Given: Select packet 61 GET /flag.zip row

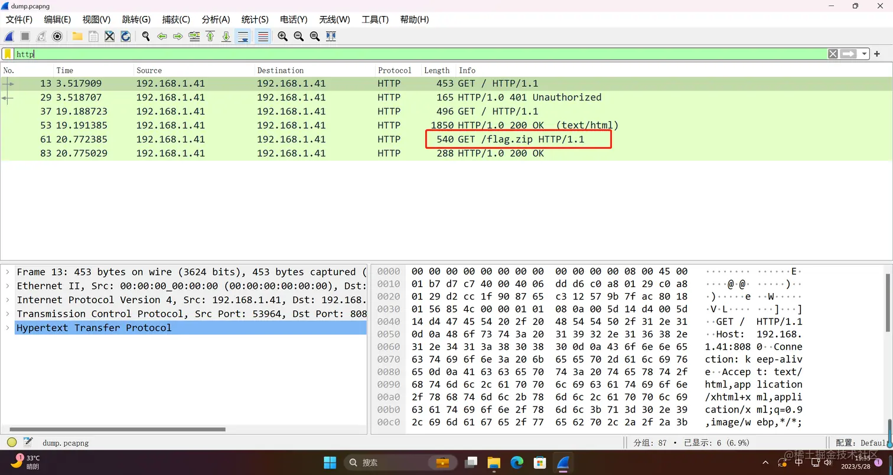Looking at the screenshot, I should (446, 139).
